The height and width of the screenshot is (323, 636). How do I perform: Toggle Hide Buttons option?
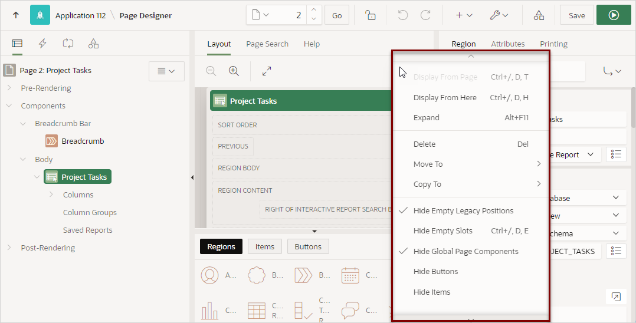point(471,272)
